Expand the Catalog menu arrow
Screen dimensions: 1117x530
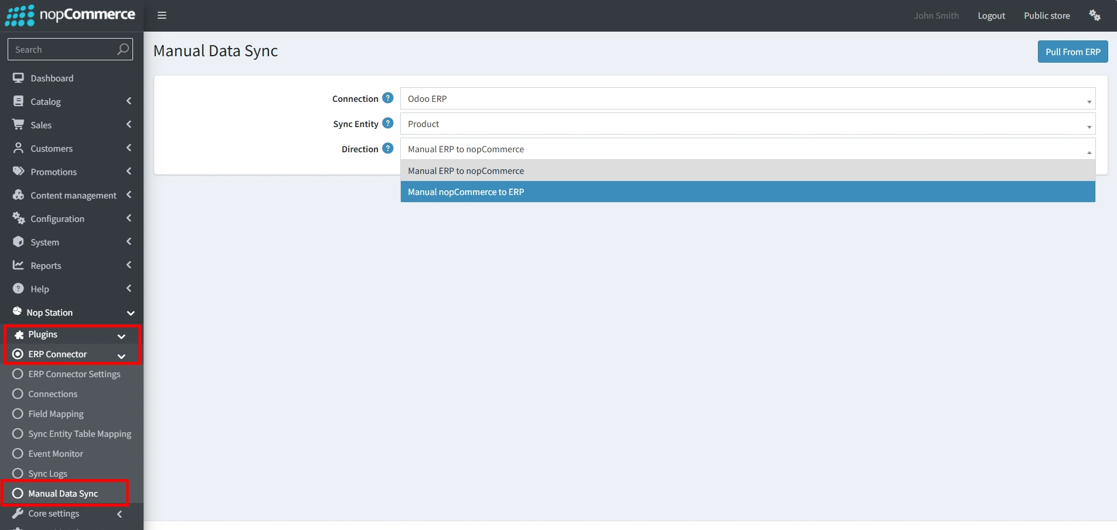[129, 101]
